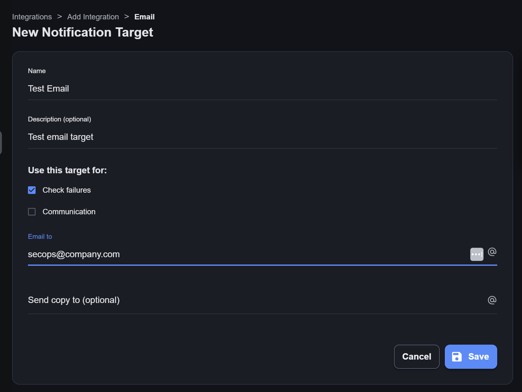Click the Email to field label
The image size is (522, 392).
40,237
